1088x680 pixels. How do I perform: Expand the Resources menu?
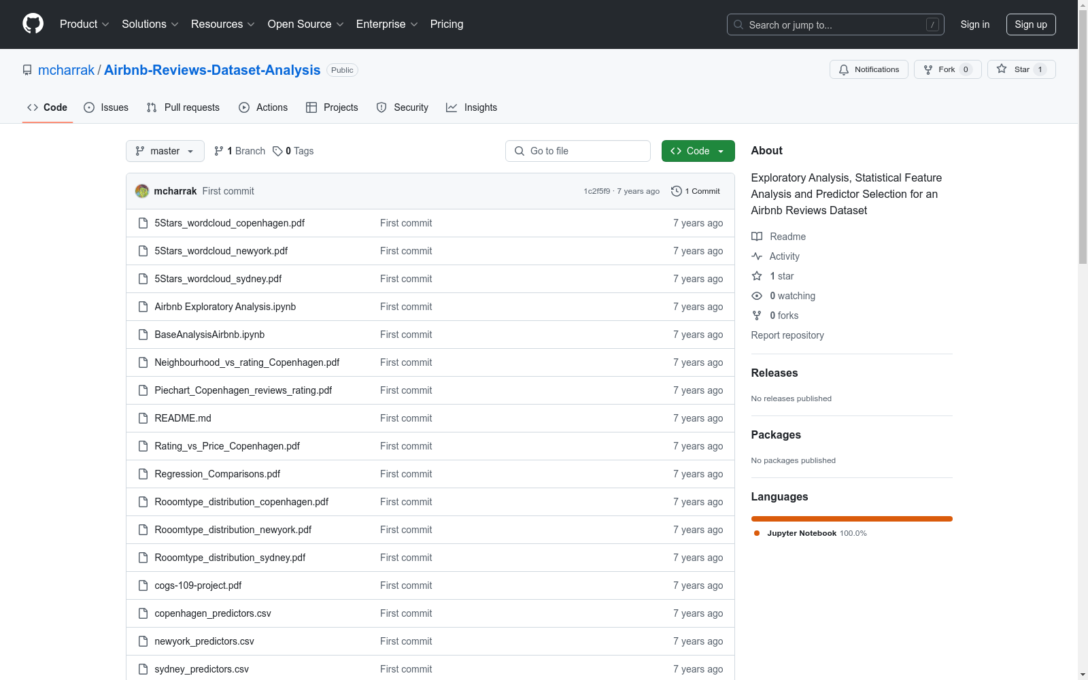pyautogui.click(x=223, y=24)
